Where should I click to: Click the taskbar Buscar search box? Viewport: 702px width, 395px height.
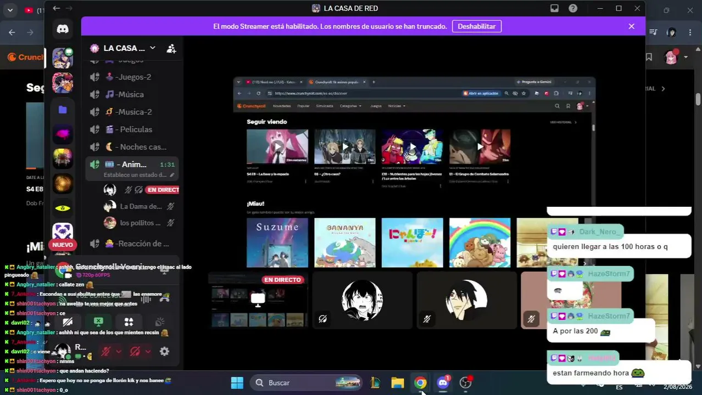[x=307, y=382]
